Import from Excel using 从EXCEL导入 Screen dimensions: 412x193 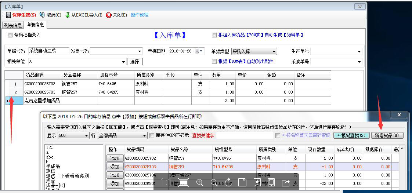coord(68,15)
